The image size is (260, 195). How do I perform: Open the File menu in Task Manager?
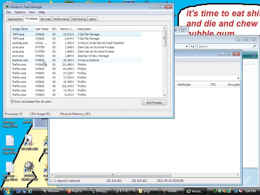click(x=9, y=12)
